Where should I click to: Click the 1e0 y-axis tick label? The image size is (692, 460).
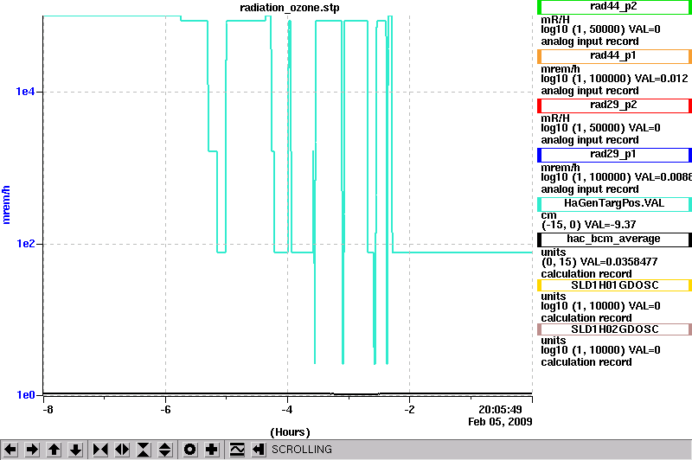click(25, 395)
